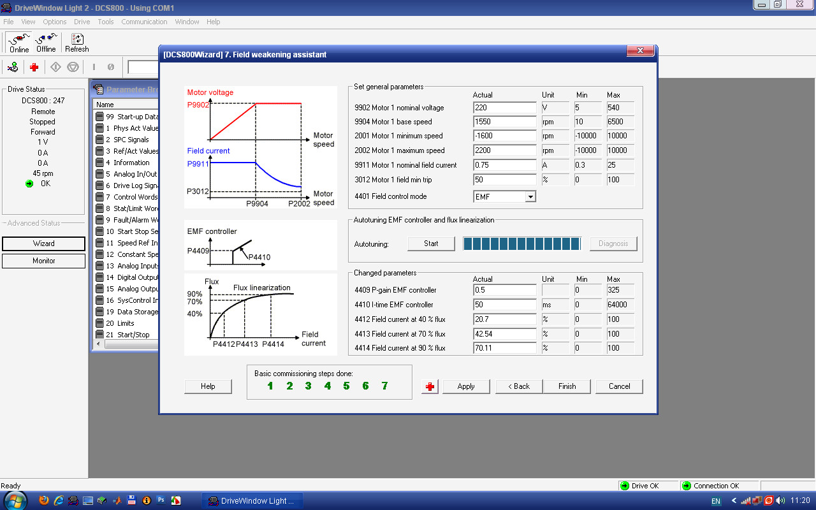The height and width of the screenshot is (510, 816).
Task: Open the View menu
Action: [x=28, y=22]
